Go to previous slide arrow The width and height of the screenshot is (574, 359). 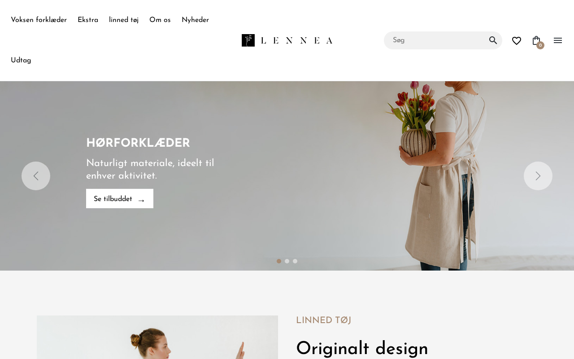tap(36, 176)
